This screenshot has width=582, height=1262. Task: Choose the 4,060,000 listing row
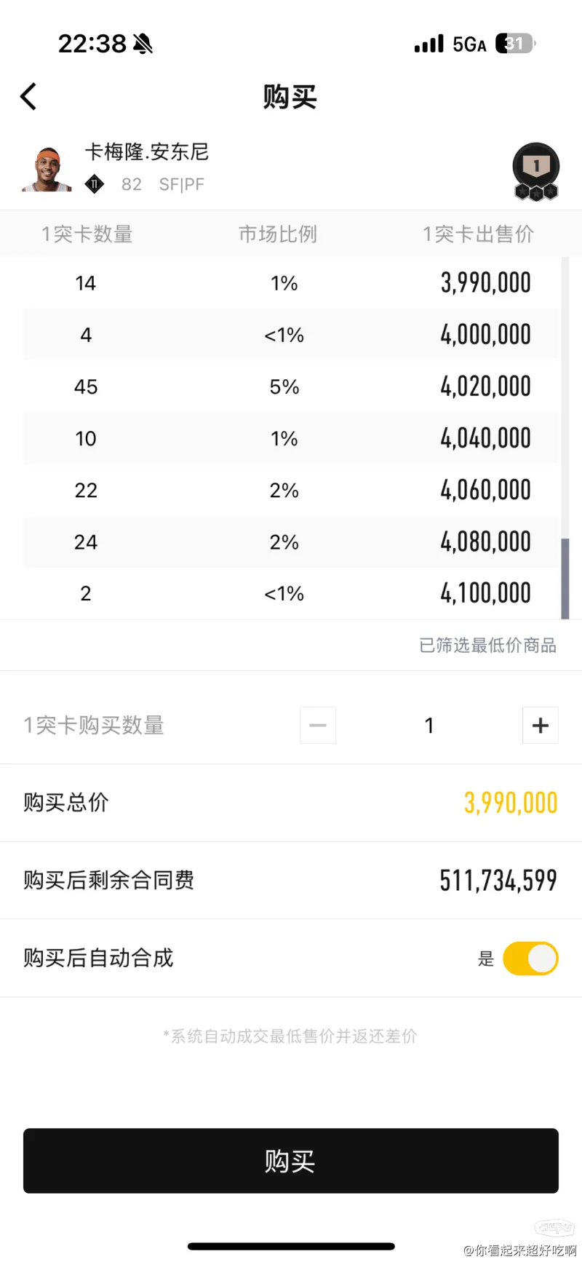291,490
